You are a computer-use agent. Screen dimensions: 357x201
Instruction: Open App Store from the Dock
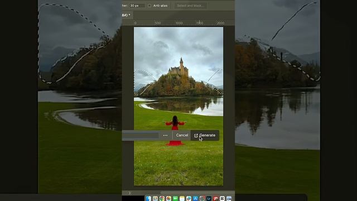[195, 199]
